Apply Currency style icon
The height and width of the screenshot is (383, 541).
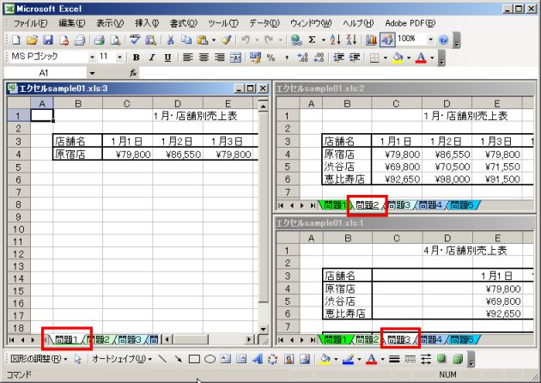point(255,58)
